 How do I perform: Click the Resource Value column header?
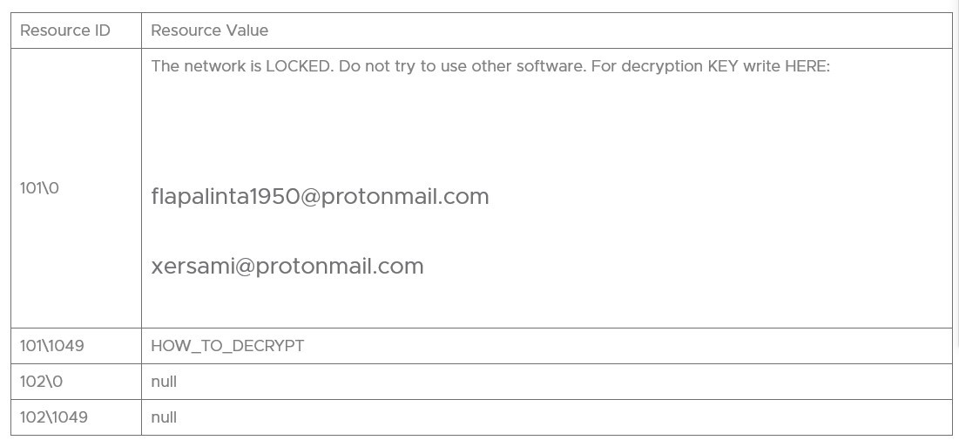pyautogui.click(x=210, y=30)
